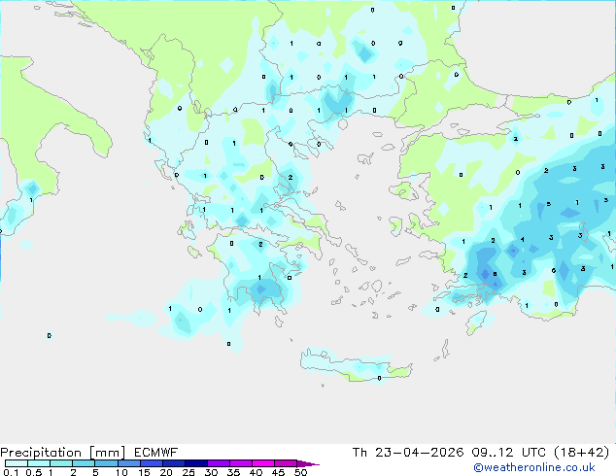Screen dimensions: 616x476
Task: Select the 2–5 mm legend color box
Action: coord(84,463)
